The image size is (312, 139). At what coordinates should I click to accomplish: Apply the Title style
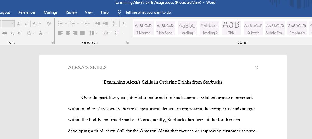[x=231, y=28]
